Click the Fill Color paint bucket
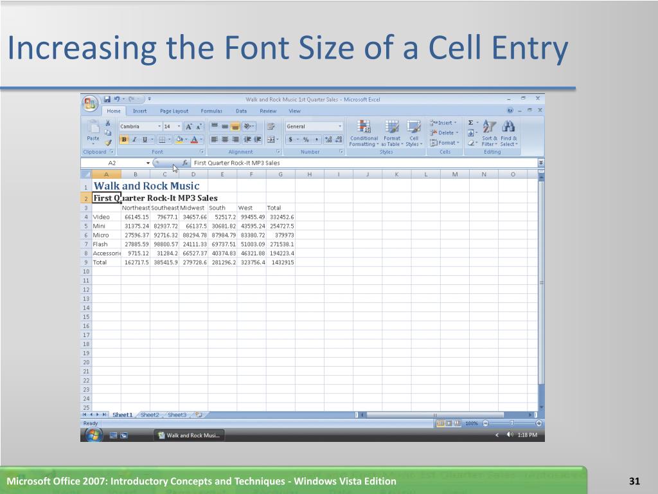This screenshot has width=658, height=494. (179, 140)
